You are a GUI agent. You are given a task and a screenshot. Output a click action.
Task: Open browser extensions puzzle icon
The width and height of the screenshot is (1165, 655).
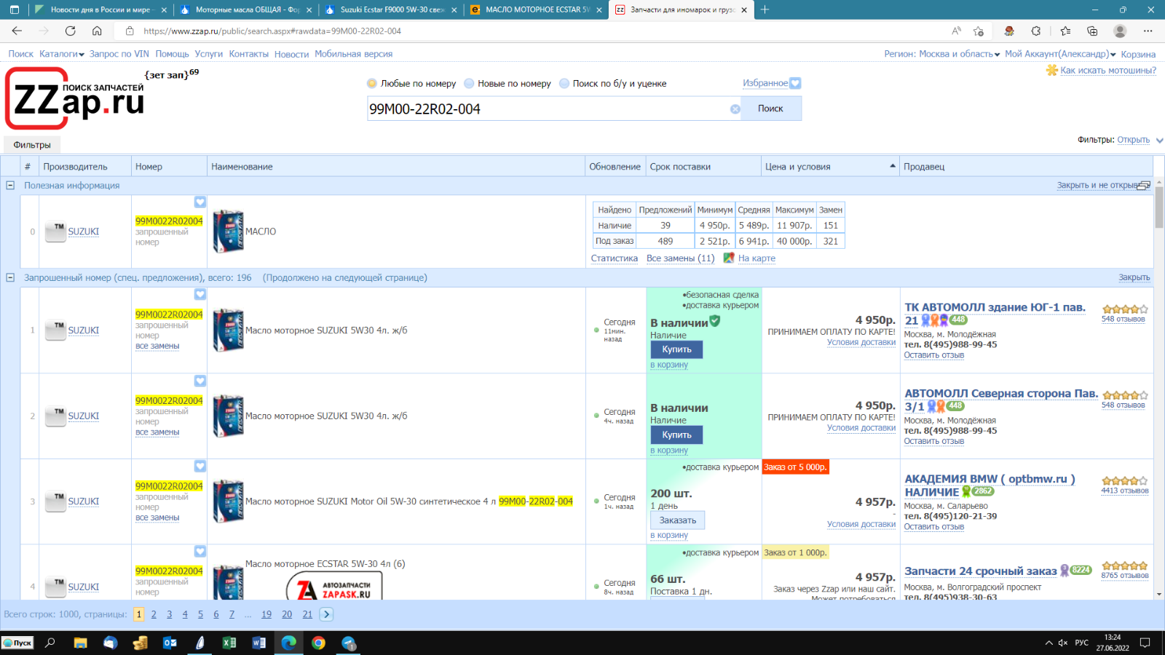coord(1036,31)
